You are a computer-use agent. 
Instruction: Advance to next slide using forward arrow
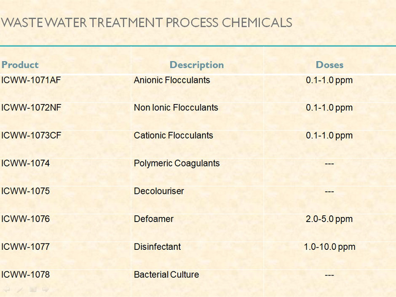pos(46,289)
